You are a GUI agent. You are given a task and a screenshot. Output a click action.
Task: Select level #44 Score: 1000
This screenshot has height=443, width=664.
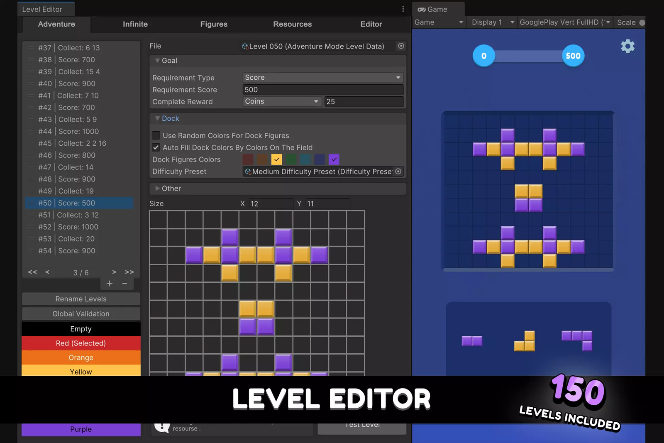pos(79,131)
